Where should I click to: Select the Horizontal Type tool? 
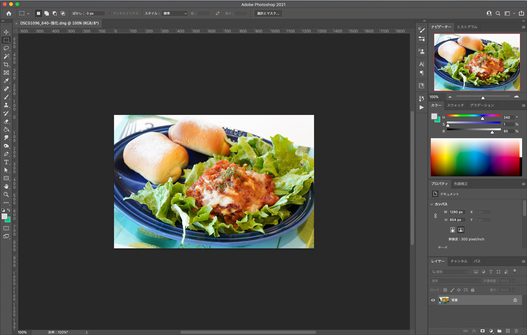6,162
